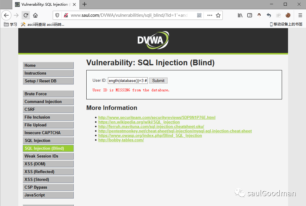Image resolution: width=306 pixels, height=206 pixels.
Task: Open page actions three-dot menu
Action: (209, 15)
